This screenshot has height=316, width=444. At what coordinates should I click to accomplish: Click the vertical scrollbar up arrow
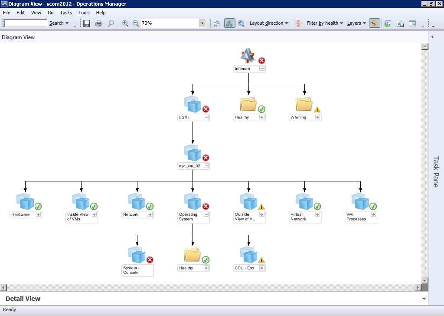click(x=425, y=46)
